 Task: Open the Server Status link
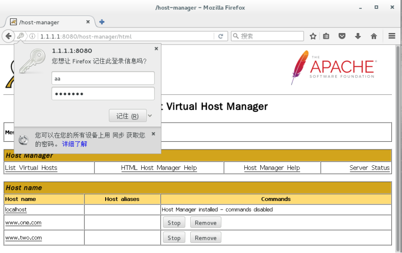[x=369, y=168]
